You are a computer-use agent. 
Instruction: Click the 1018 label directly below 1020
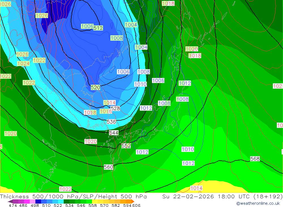[195, 56]
